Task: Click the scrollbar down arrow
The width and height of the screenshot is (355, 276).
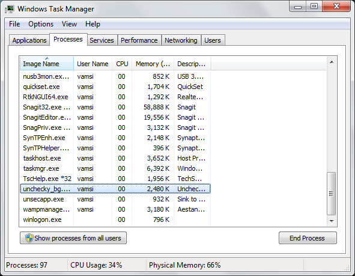Action: (332, 221)
